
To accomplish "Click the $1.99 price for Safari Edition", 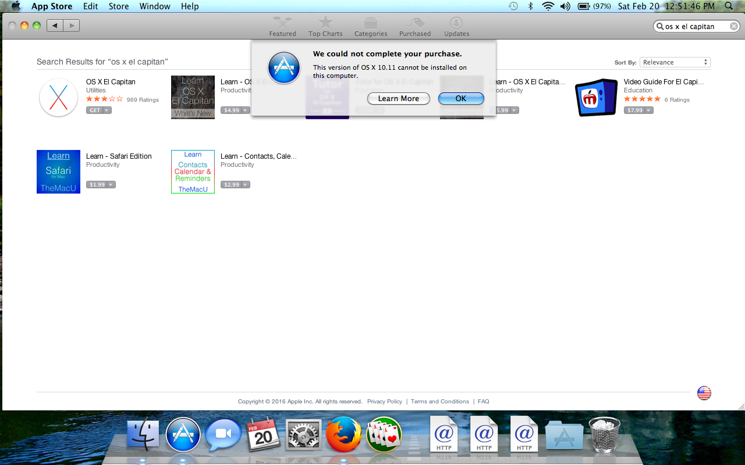I will pos(97,185).
